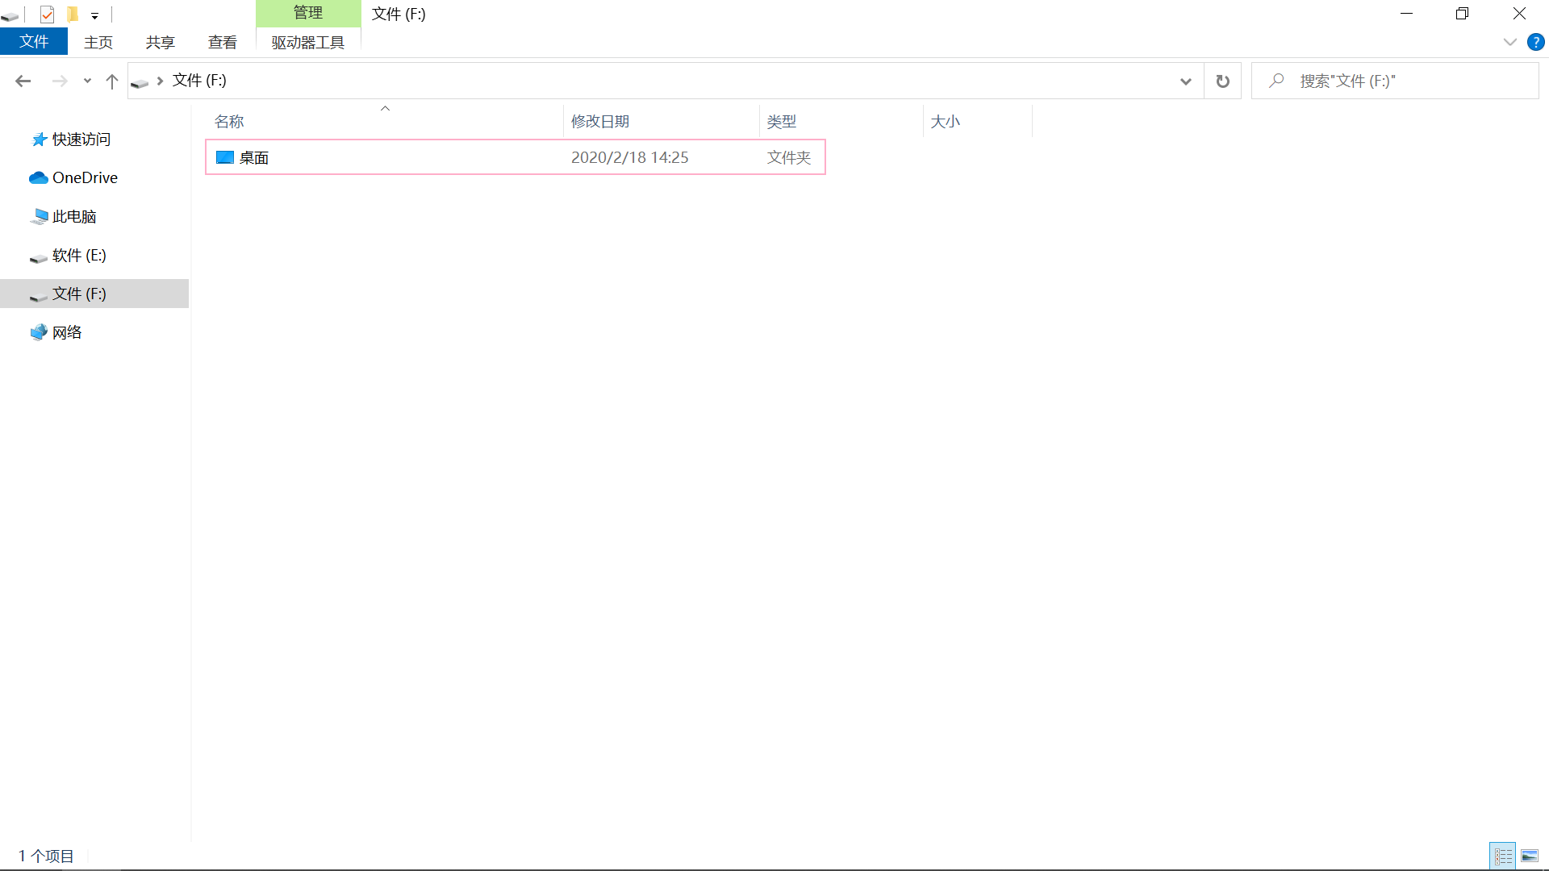The height and width of the screenshot is (871, 1549).
Task: Open recent locations dropdown arrow
Action: [x=87, y=81]
